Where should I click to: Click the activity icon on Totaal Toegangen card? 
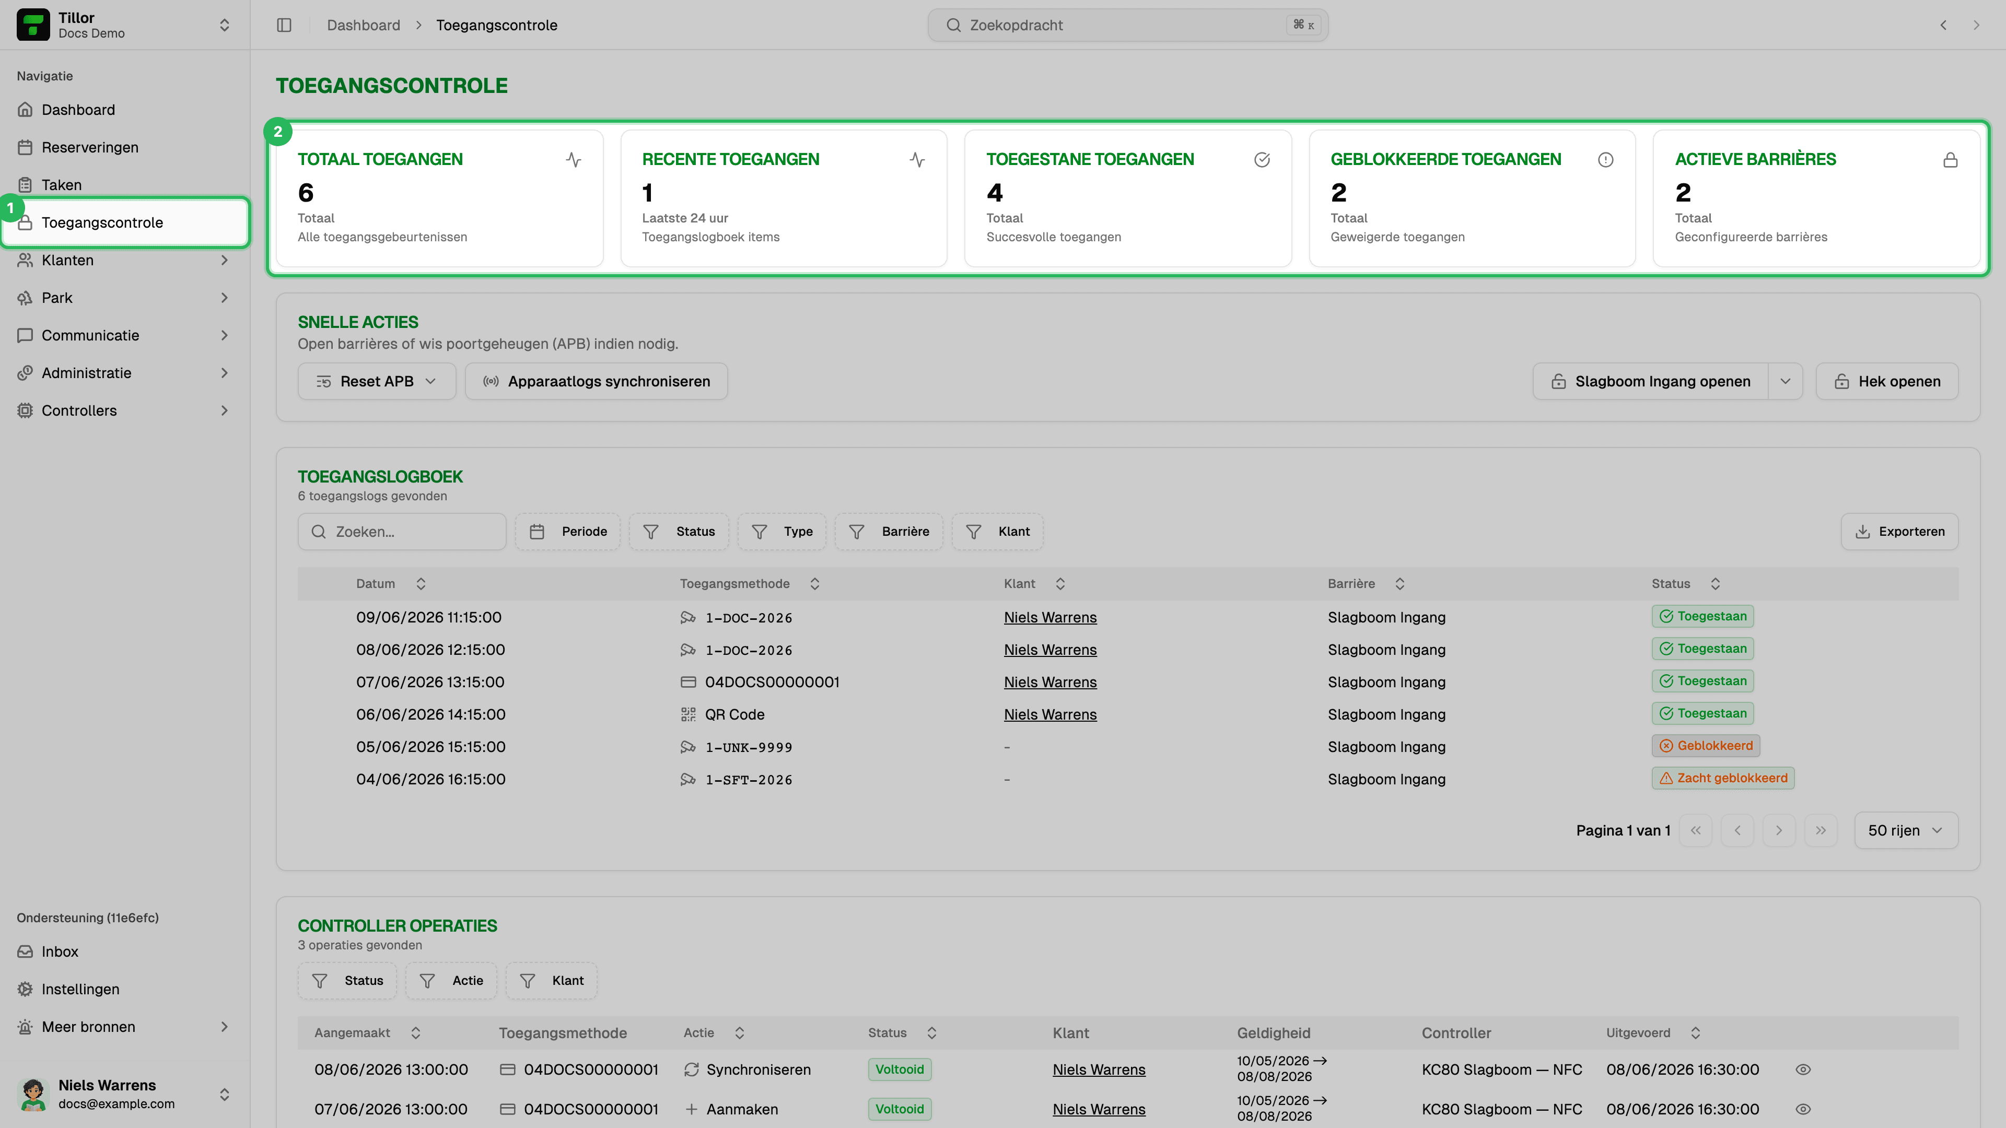(x=573, y=160)
